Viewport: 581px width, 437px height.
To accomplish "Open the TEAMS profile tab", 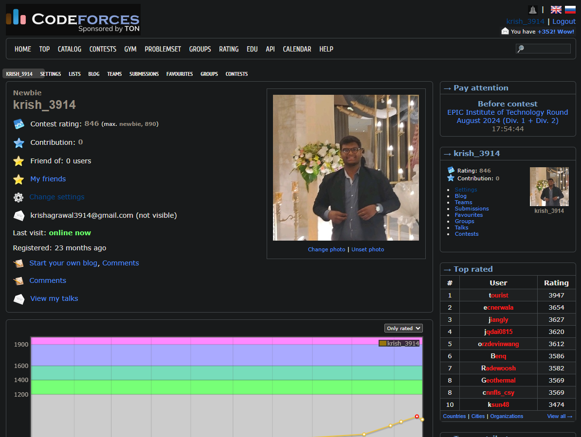I will (x=114, y=74).
